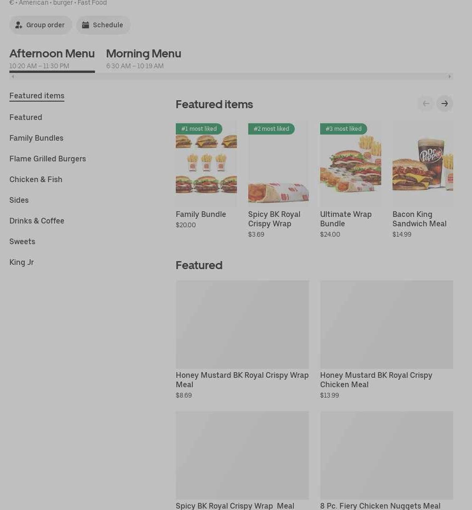View the Bacon King Sandwich Meal picture
This screenshot has height=510, width=472.
click(x=422, y=164)
